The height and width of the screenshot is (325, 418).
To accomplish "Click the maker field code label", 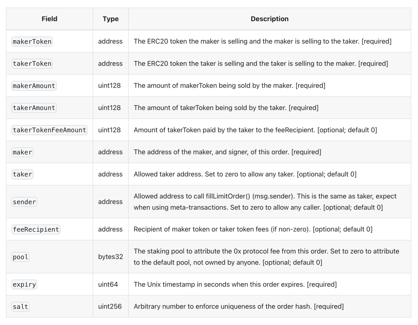I will tap(23, 152).
